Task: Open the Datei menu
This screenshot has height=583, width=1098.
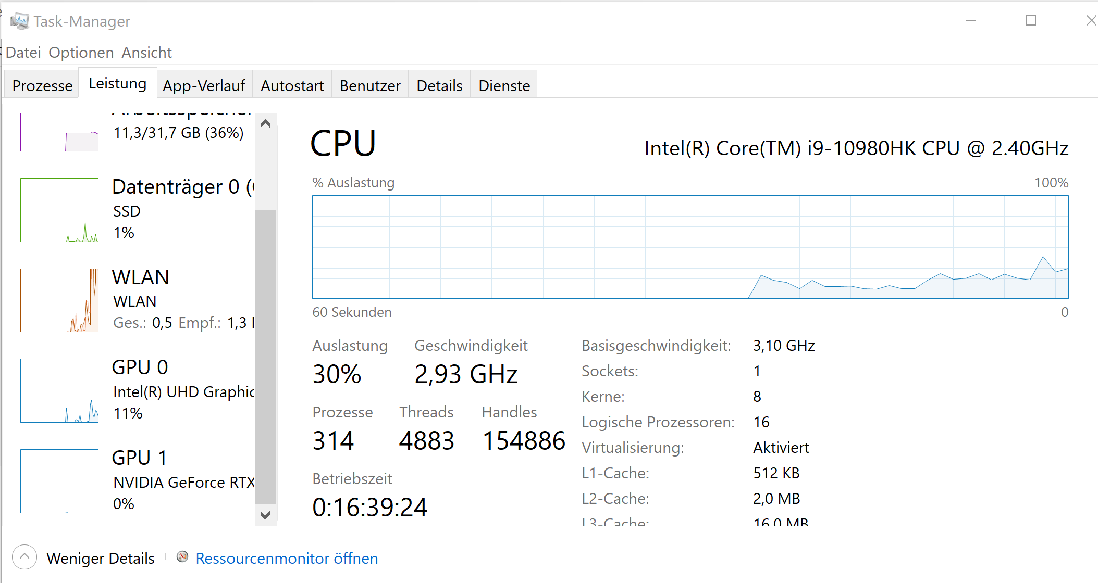Action: pyautogui.click(x=23, y=53)
